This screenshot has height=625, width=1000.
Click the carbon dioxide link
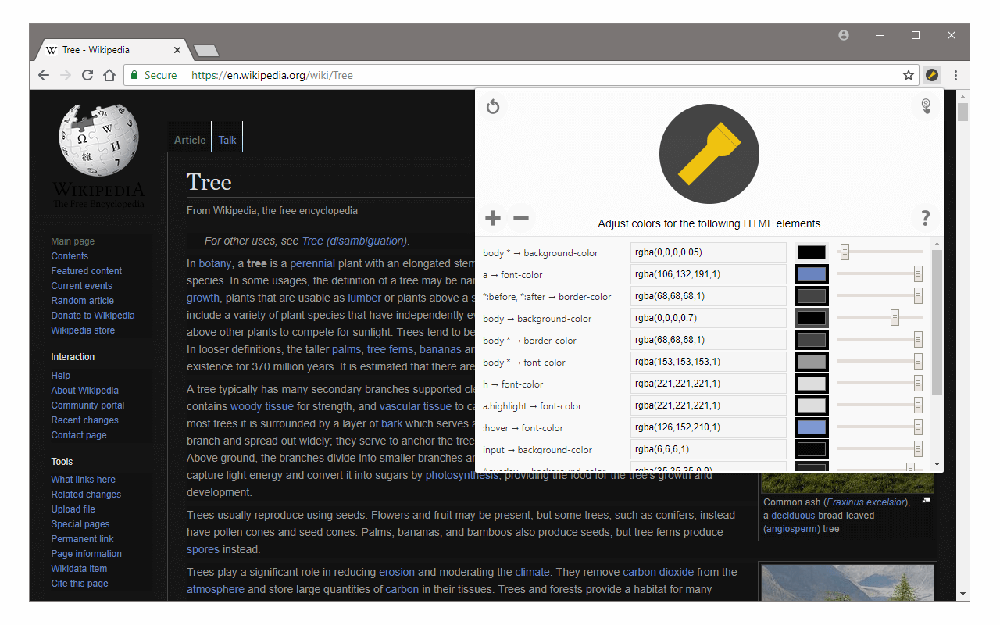pos(658,572)
